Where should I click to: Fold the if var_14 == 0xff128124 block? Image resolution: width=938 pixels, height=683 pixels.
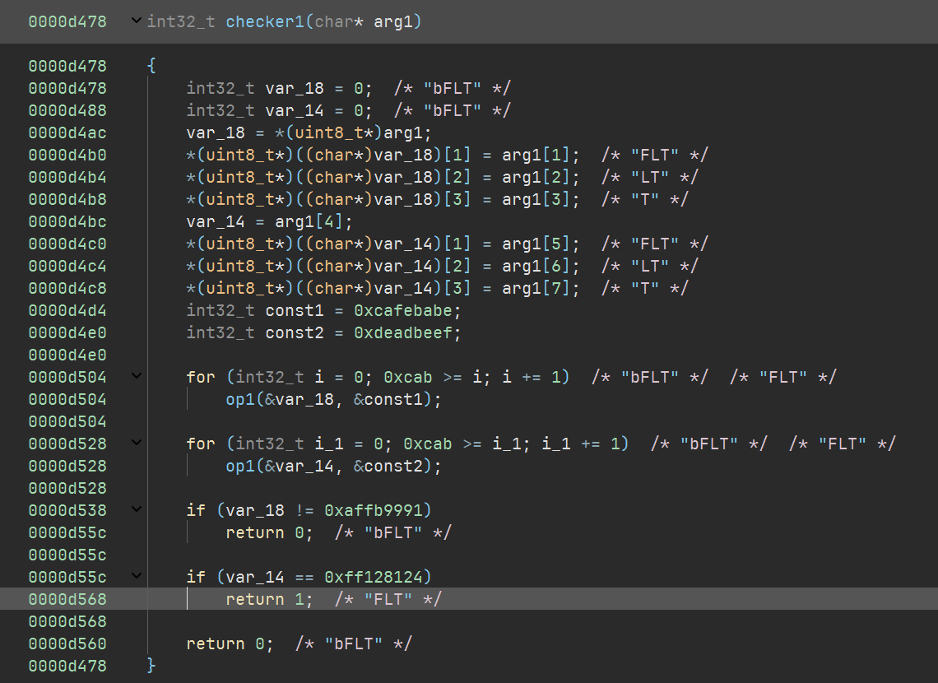pos(136,577)
